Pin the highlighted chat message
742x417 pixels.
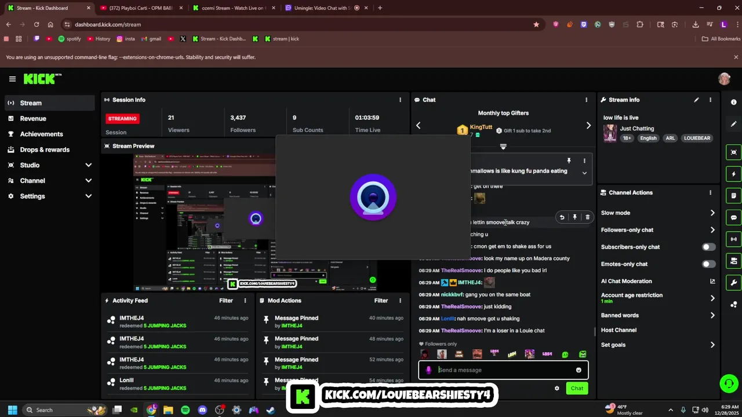pos(574,217)
